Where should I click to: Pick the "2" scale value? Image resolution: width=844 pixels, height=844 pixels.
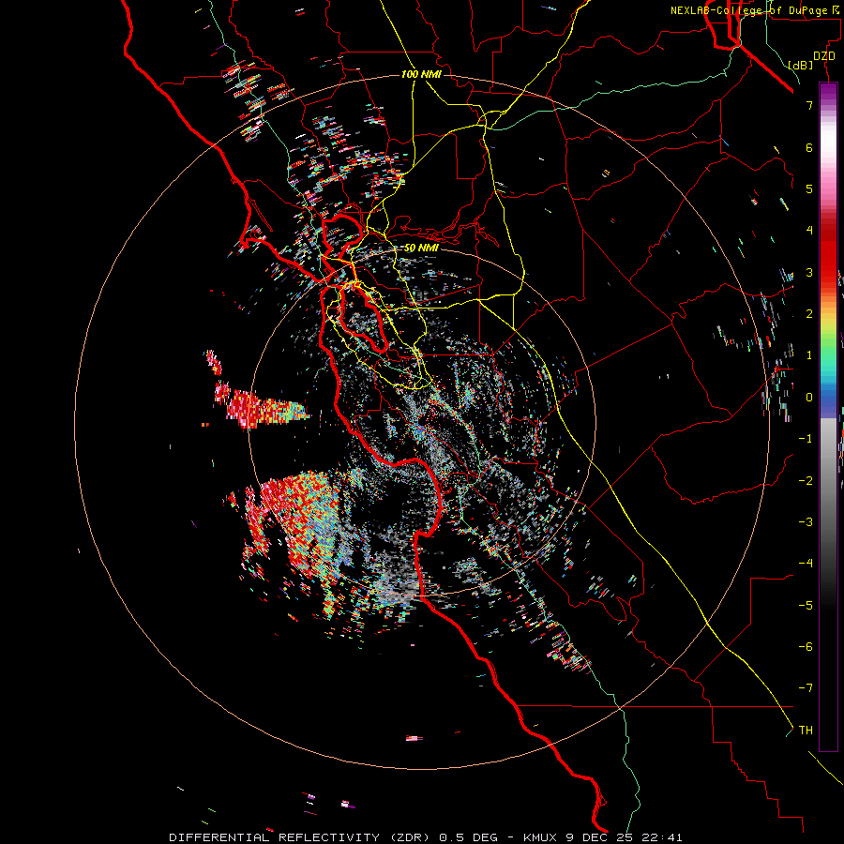coord(809,314)
